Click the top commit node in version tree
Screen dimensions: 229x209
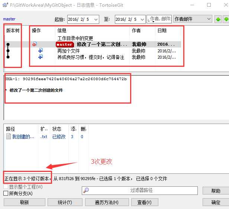pos(8,44)
